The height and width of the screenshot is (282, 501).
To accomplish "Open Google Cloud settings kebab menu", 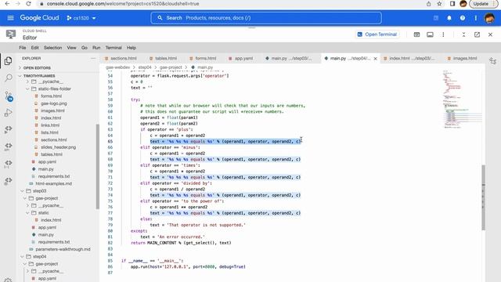I will click(475, 18).
